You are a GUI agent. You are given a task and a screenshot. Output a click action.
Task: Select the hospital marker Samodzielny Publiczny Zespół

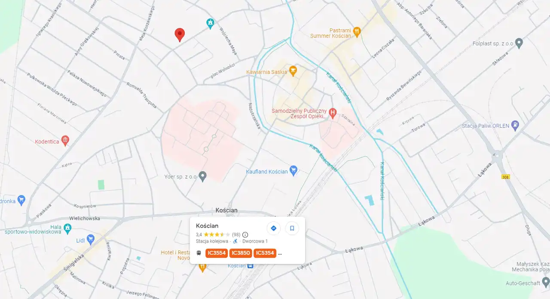pyautogui.click(x=333, y=112)
